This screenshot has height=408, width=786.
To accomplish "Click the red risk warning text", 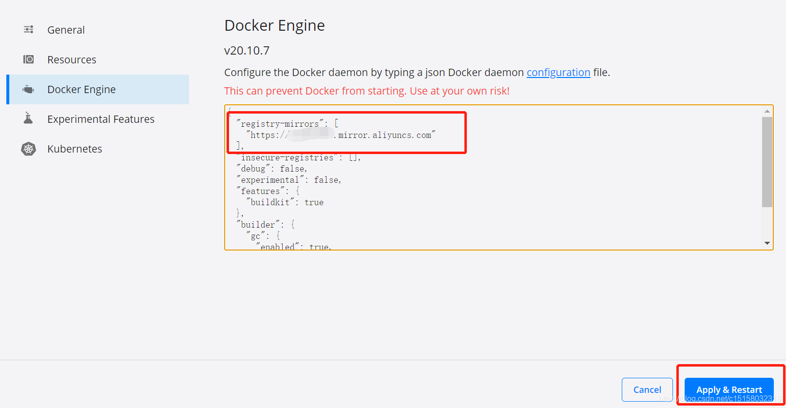I will 367,91.
